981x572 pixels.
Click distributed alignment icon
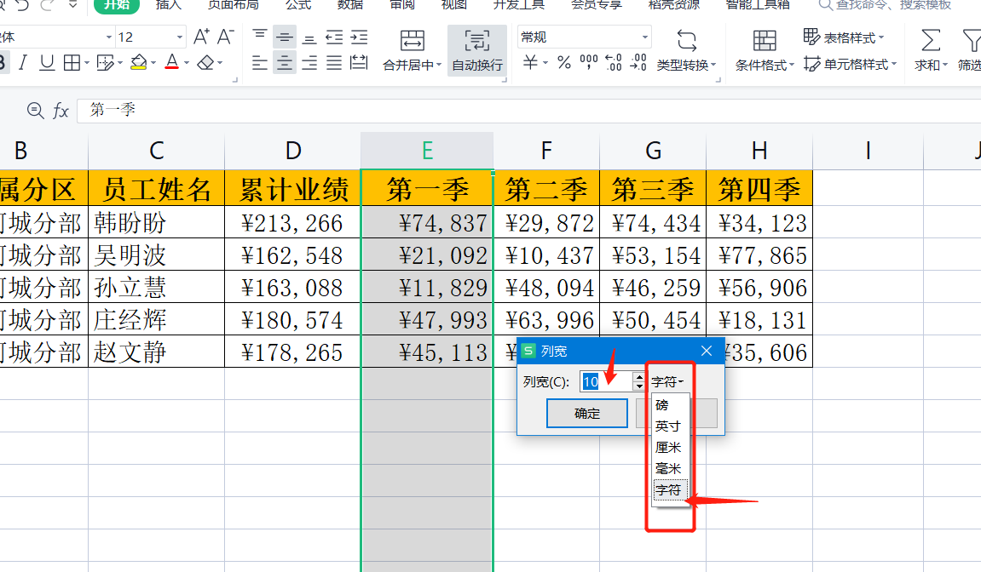359,62
